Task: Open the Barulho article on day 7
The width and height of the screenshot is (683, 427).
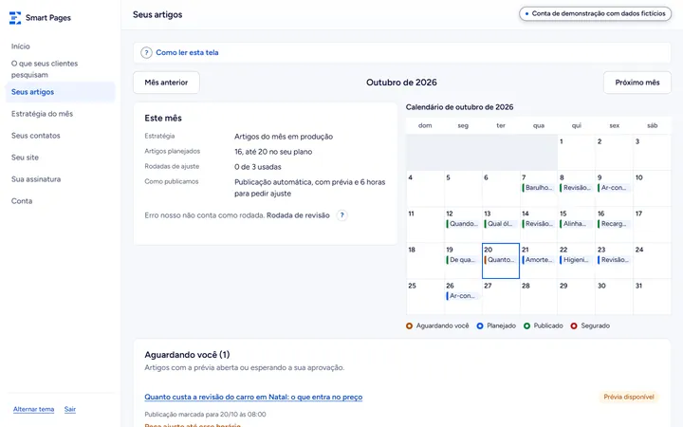Action: pyautogui.click(x=539, y=188)
